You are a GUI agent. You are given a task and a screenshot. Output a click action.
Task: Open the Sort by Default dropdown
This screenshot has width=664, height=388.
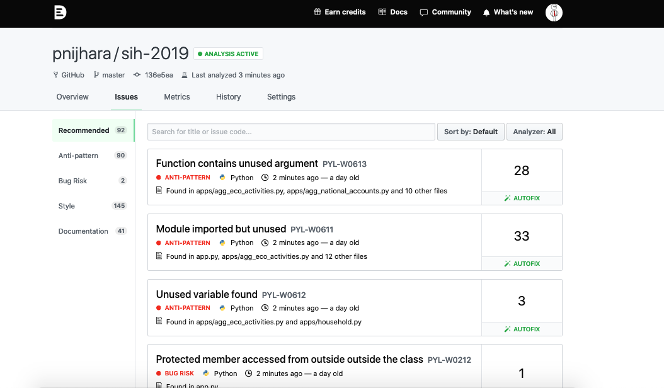click(471, 132)
